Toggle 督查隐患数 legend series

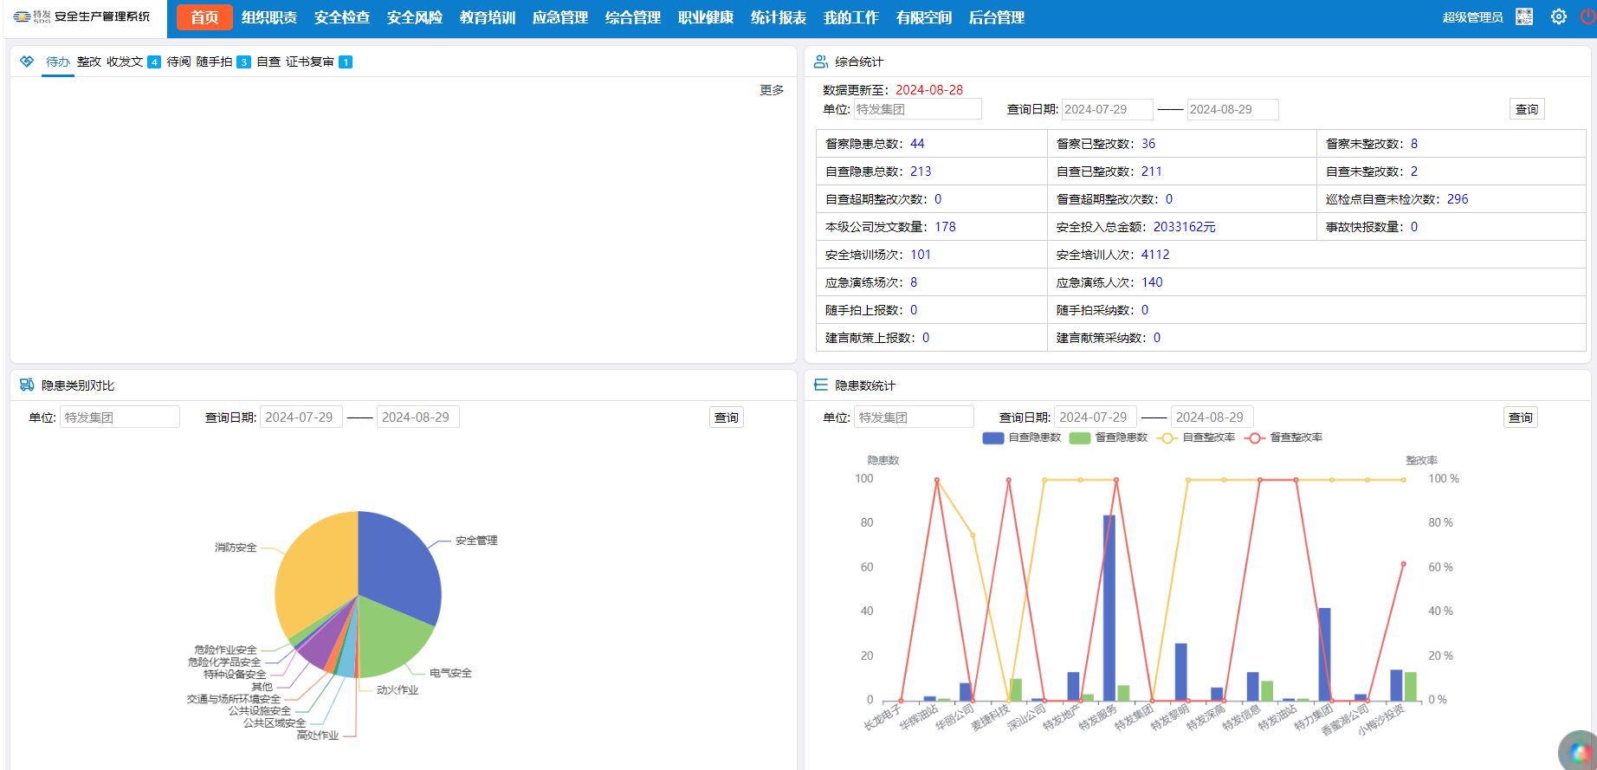pos(1109,437)
